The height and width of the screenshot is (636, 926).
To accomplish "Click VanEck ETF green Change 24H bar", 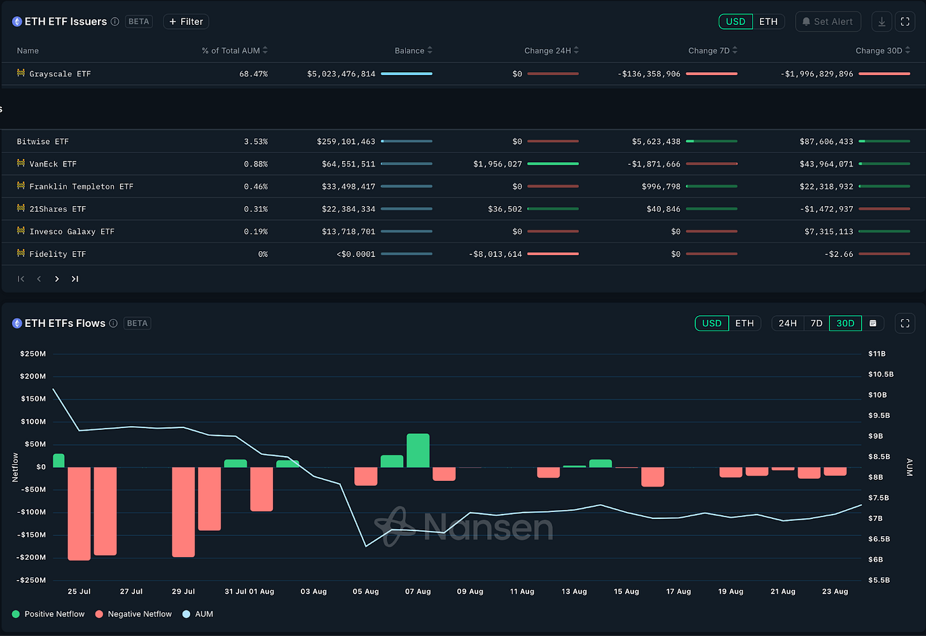I will coord(553,163).
